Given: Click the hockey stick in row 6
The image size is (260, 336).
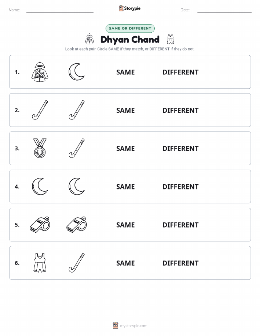Looking at the screenshot, I should click(x=77, y=263).
